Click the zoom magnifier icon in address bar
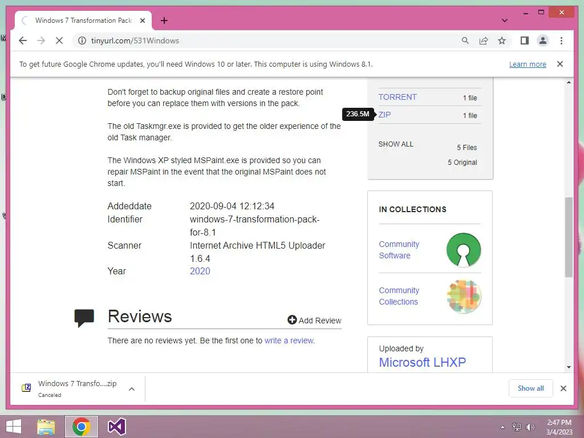 pos(465,40)
